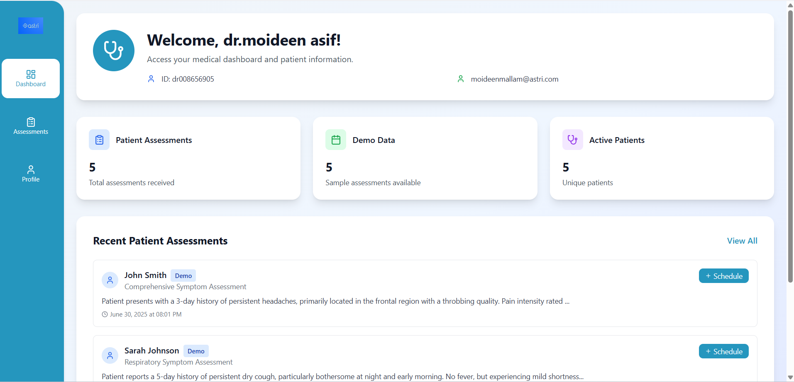Click the John Smith patient name

pyautogui.click(x=145, y=275)
